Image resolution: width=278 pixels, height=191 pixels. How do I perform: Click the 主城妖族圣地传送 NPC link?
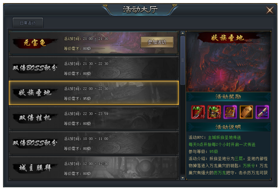pyautogui.click(x=224, y=138)
